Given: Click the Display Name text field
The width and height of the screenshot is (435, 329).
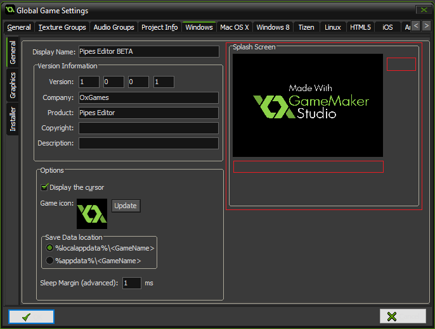Looking at the screenshot, I should (148, 52).
